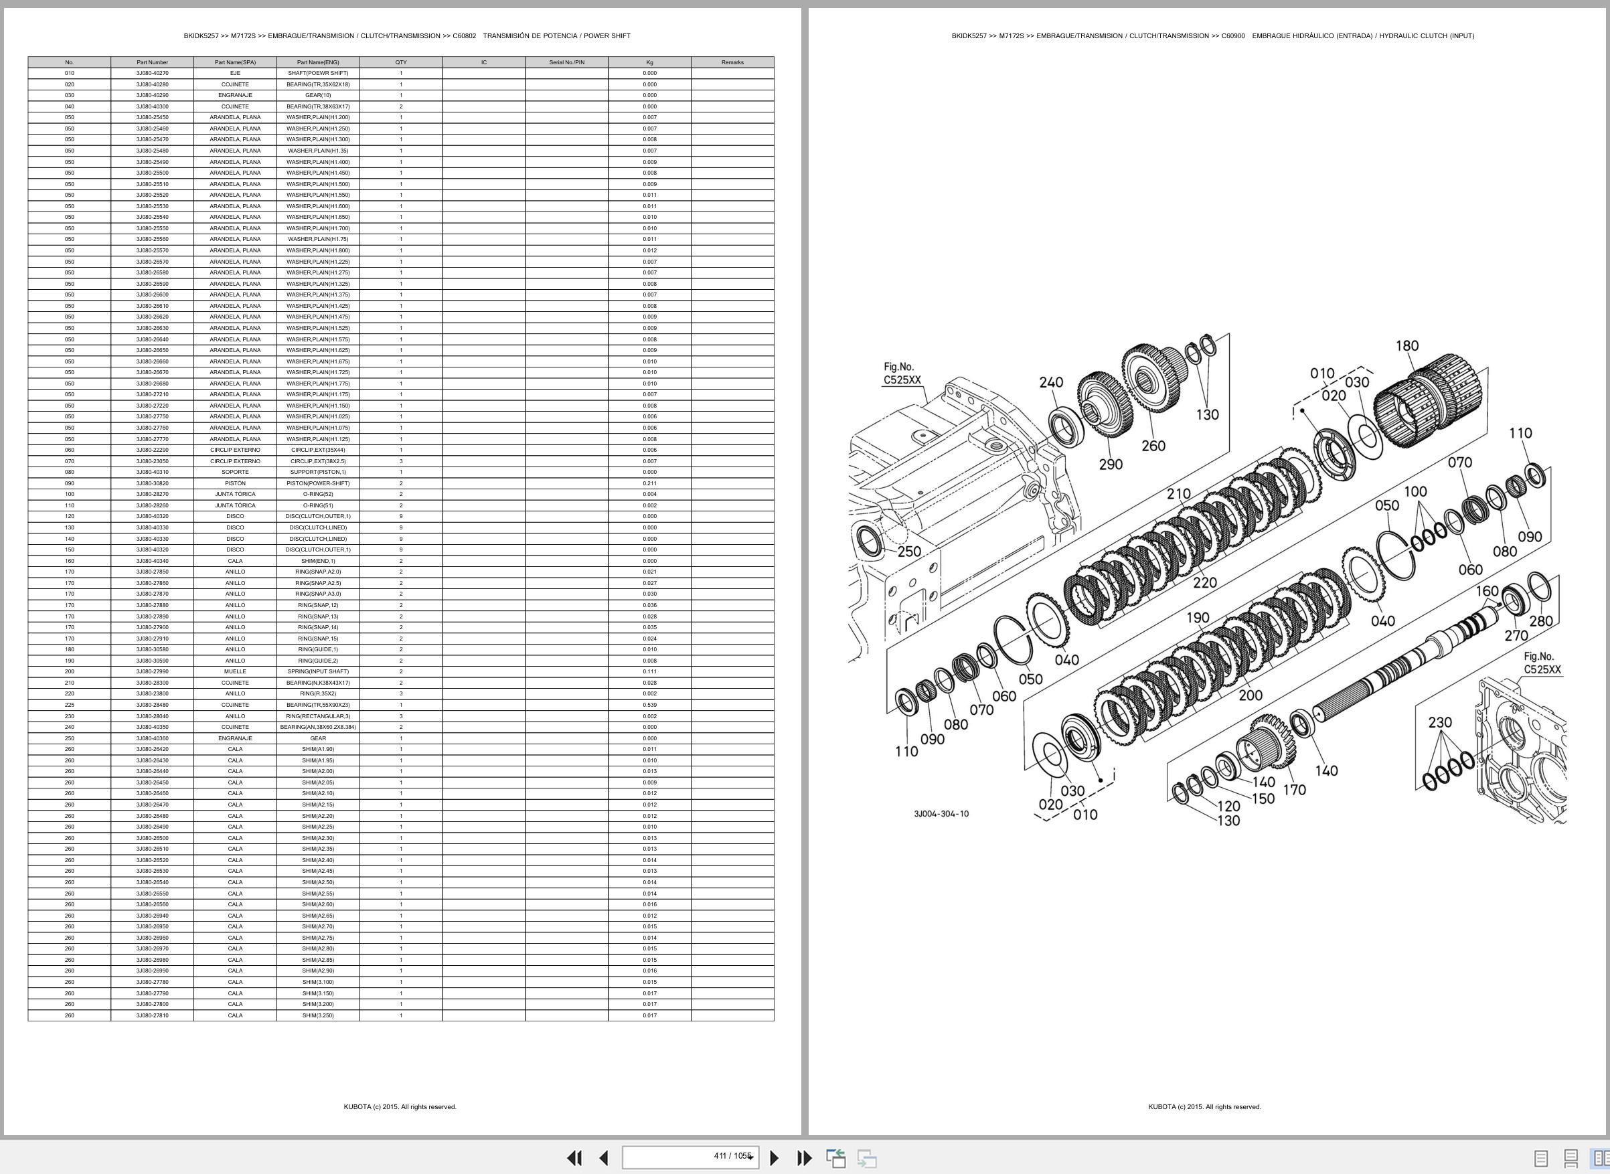Click callout 250 on the diagram
This screenshot has height=1174, width=1610.
[909, 552]
